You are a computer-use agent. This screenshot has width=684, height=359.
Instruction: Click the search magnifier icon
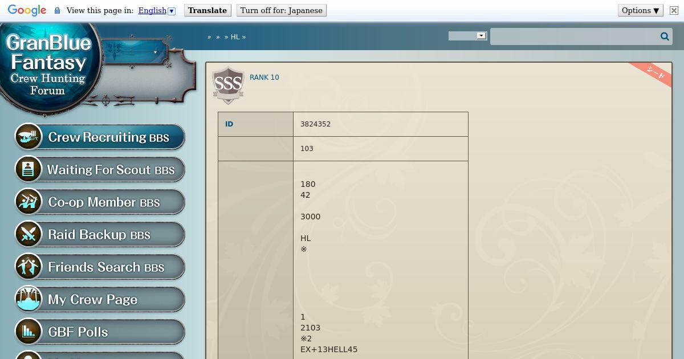(x=665, y=36)
